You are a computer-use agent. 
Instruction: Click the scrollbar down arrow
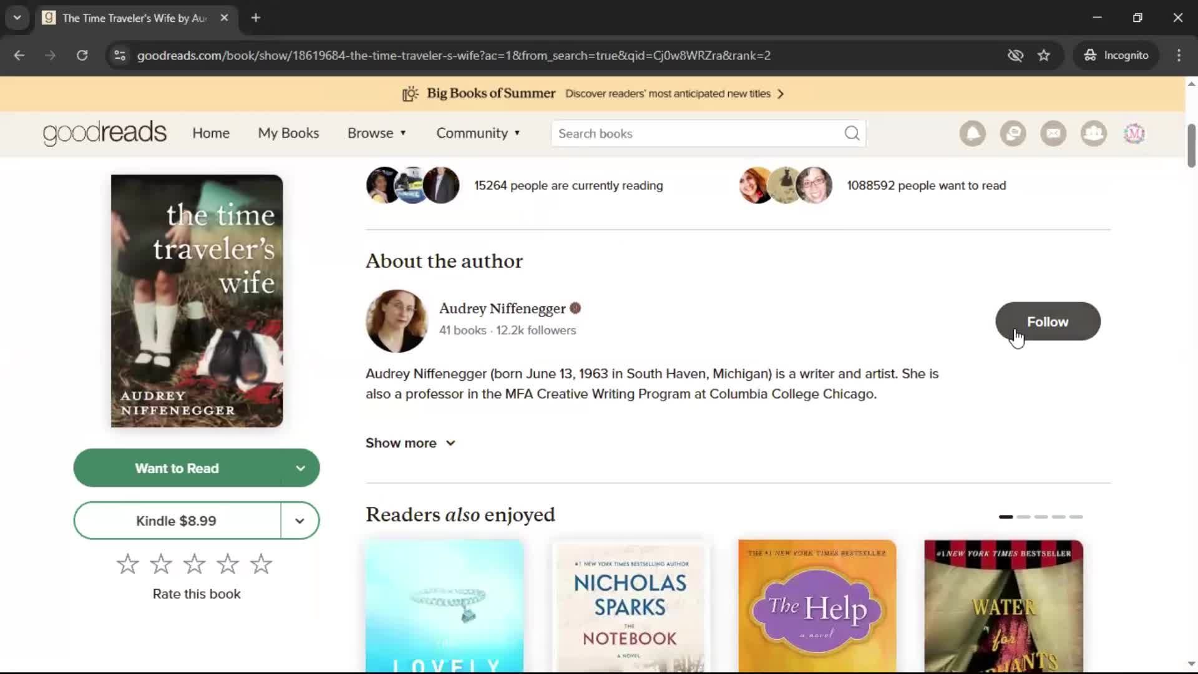[1191, 663]
